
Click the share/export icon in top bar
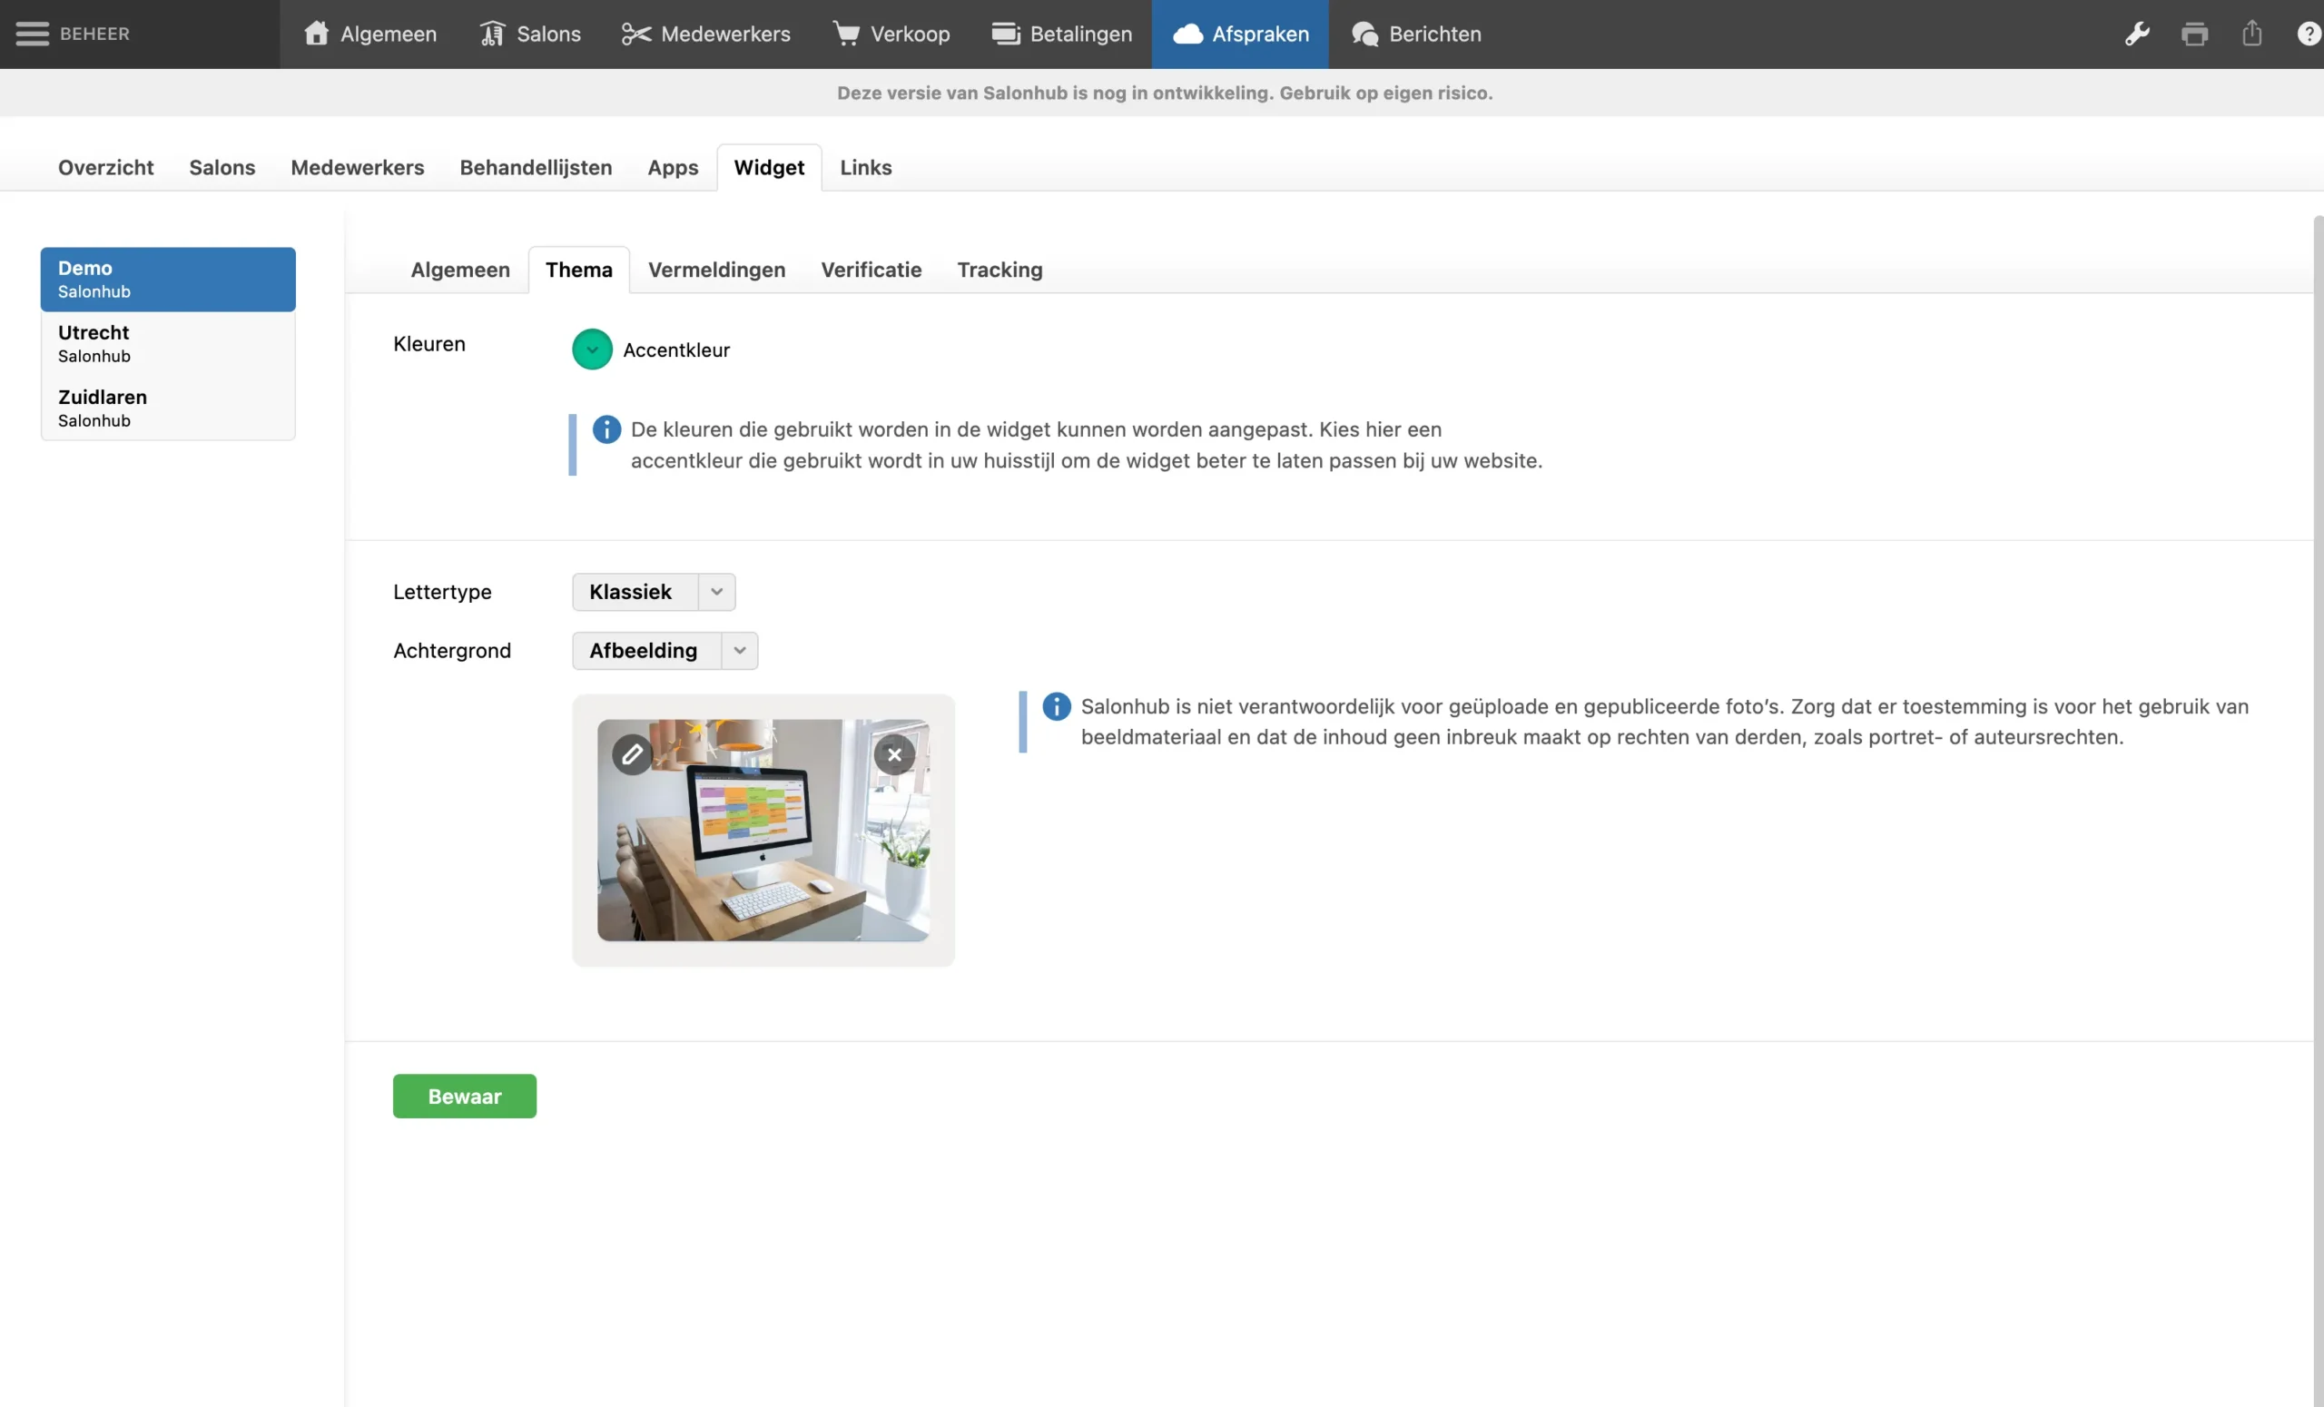[x=2251, y=34]
